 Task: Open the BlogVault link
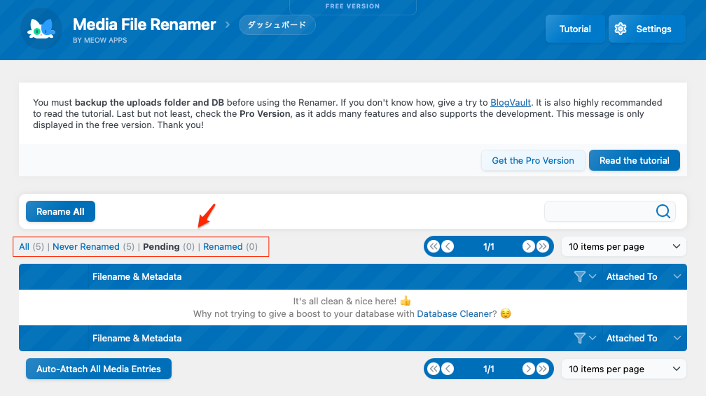coord(510,102)
